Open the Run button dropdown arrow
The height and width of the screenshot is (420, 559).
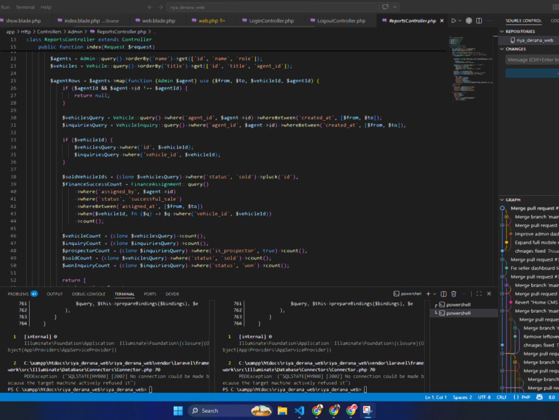pyautogui.click(x=460, y=21)
